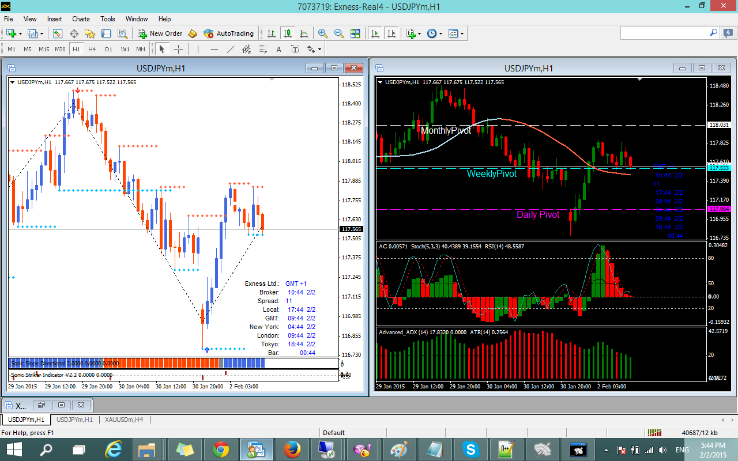738x461 pixels.
Task: Expand the Profiles dropdown arrow
Action: click(42, 33)
